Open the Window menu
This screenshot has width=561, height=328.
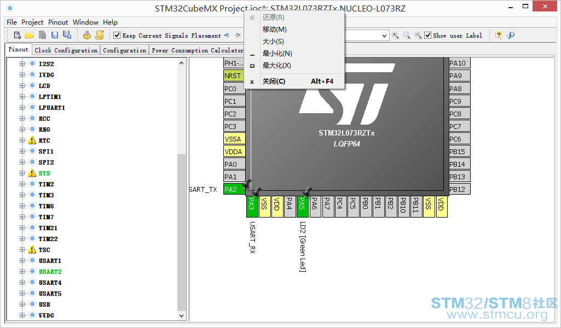point(85,22)
